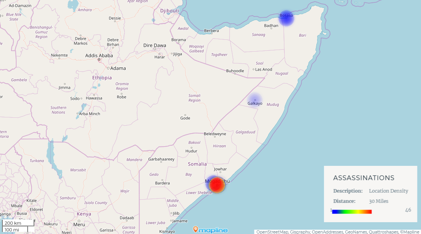Click the red Mogadishu heatmap hotspot

pyautogui.click(x=217, y=185)
